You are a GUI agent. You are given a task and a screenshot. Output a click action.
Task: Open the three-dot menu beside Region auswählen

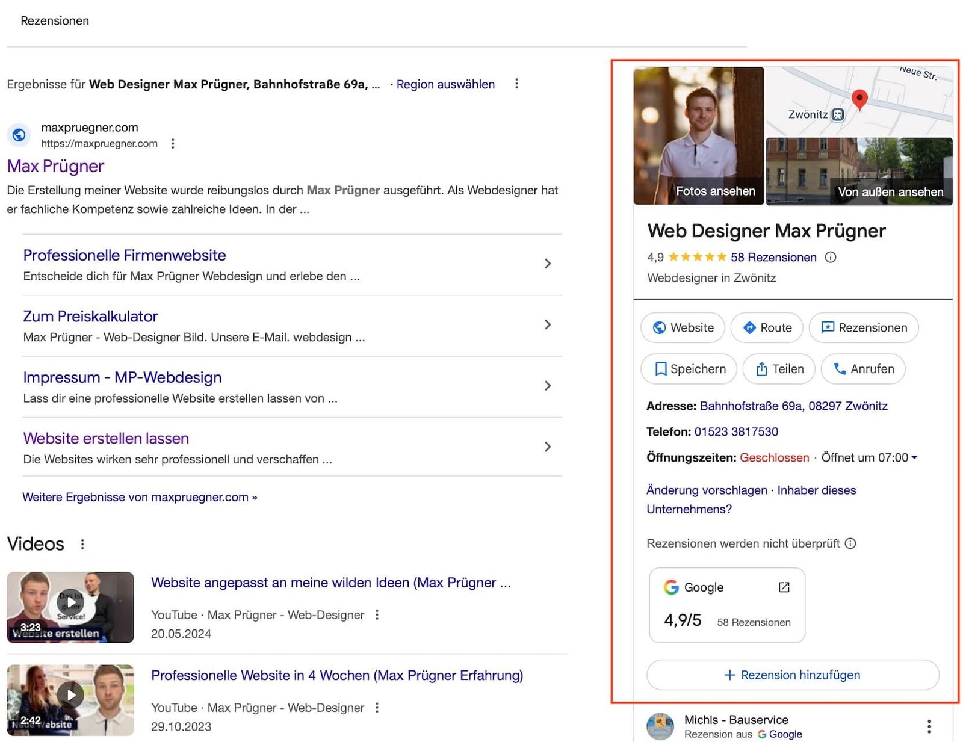click(x=516, y=84)
